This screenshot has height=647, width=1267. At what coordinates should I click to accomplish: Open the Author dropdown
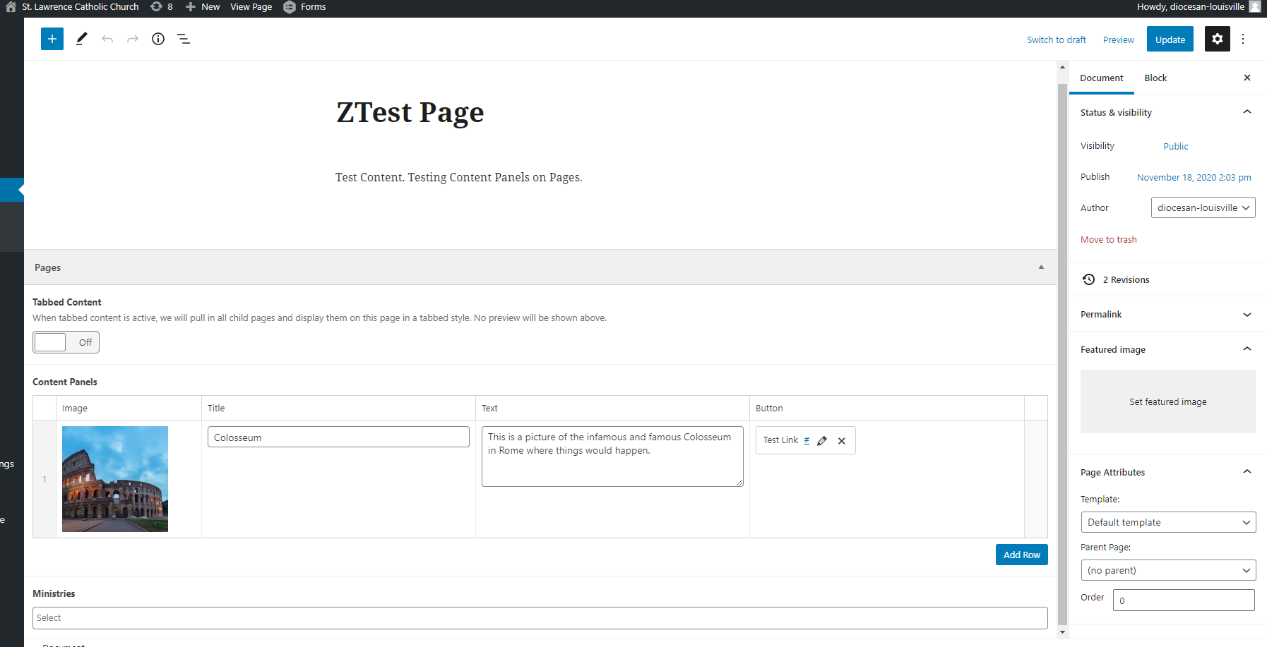pos(1203,207)
